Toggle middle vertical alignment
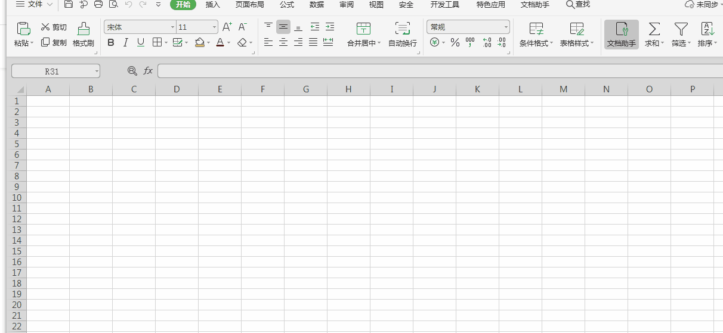The image size is (723, 333). coord(283,27)
